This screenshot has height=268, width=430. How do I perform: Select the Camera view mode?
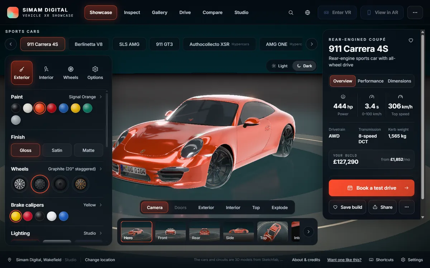tap(155, 207)
